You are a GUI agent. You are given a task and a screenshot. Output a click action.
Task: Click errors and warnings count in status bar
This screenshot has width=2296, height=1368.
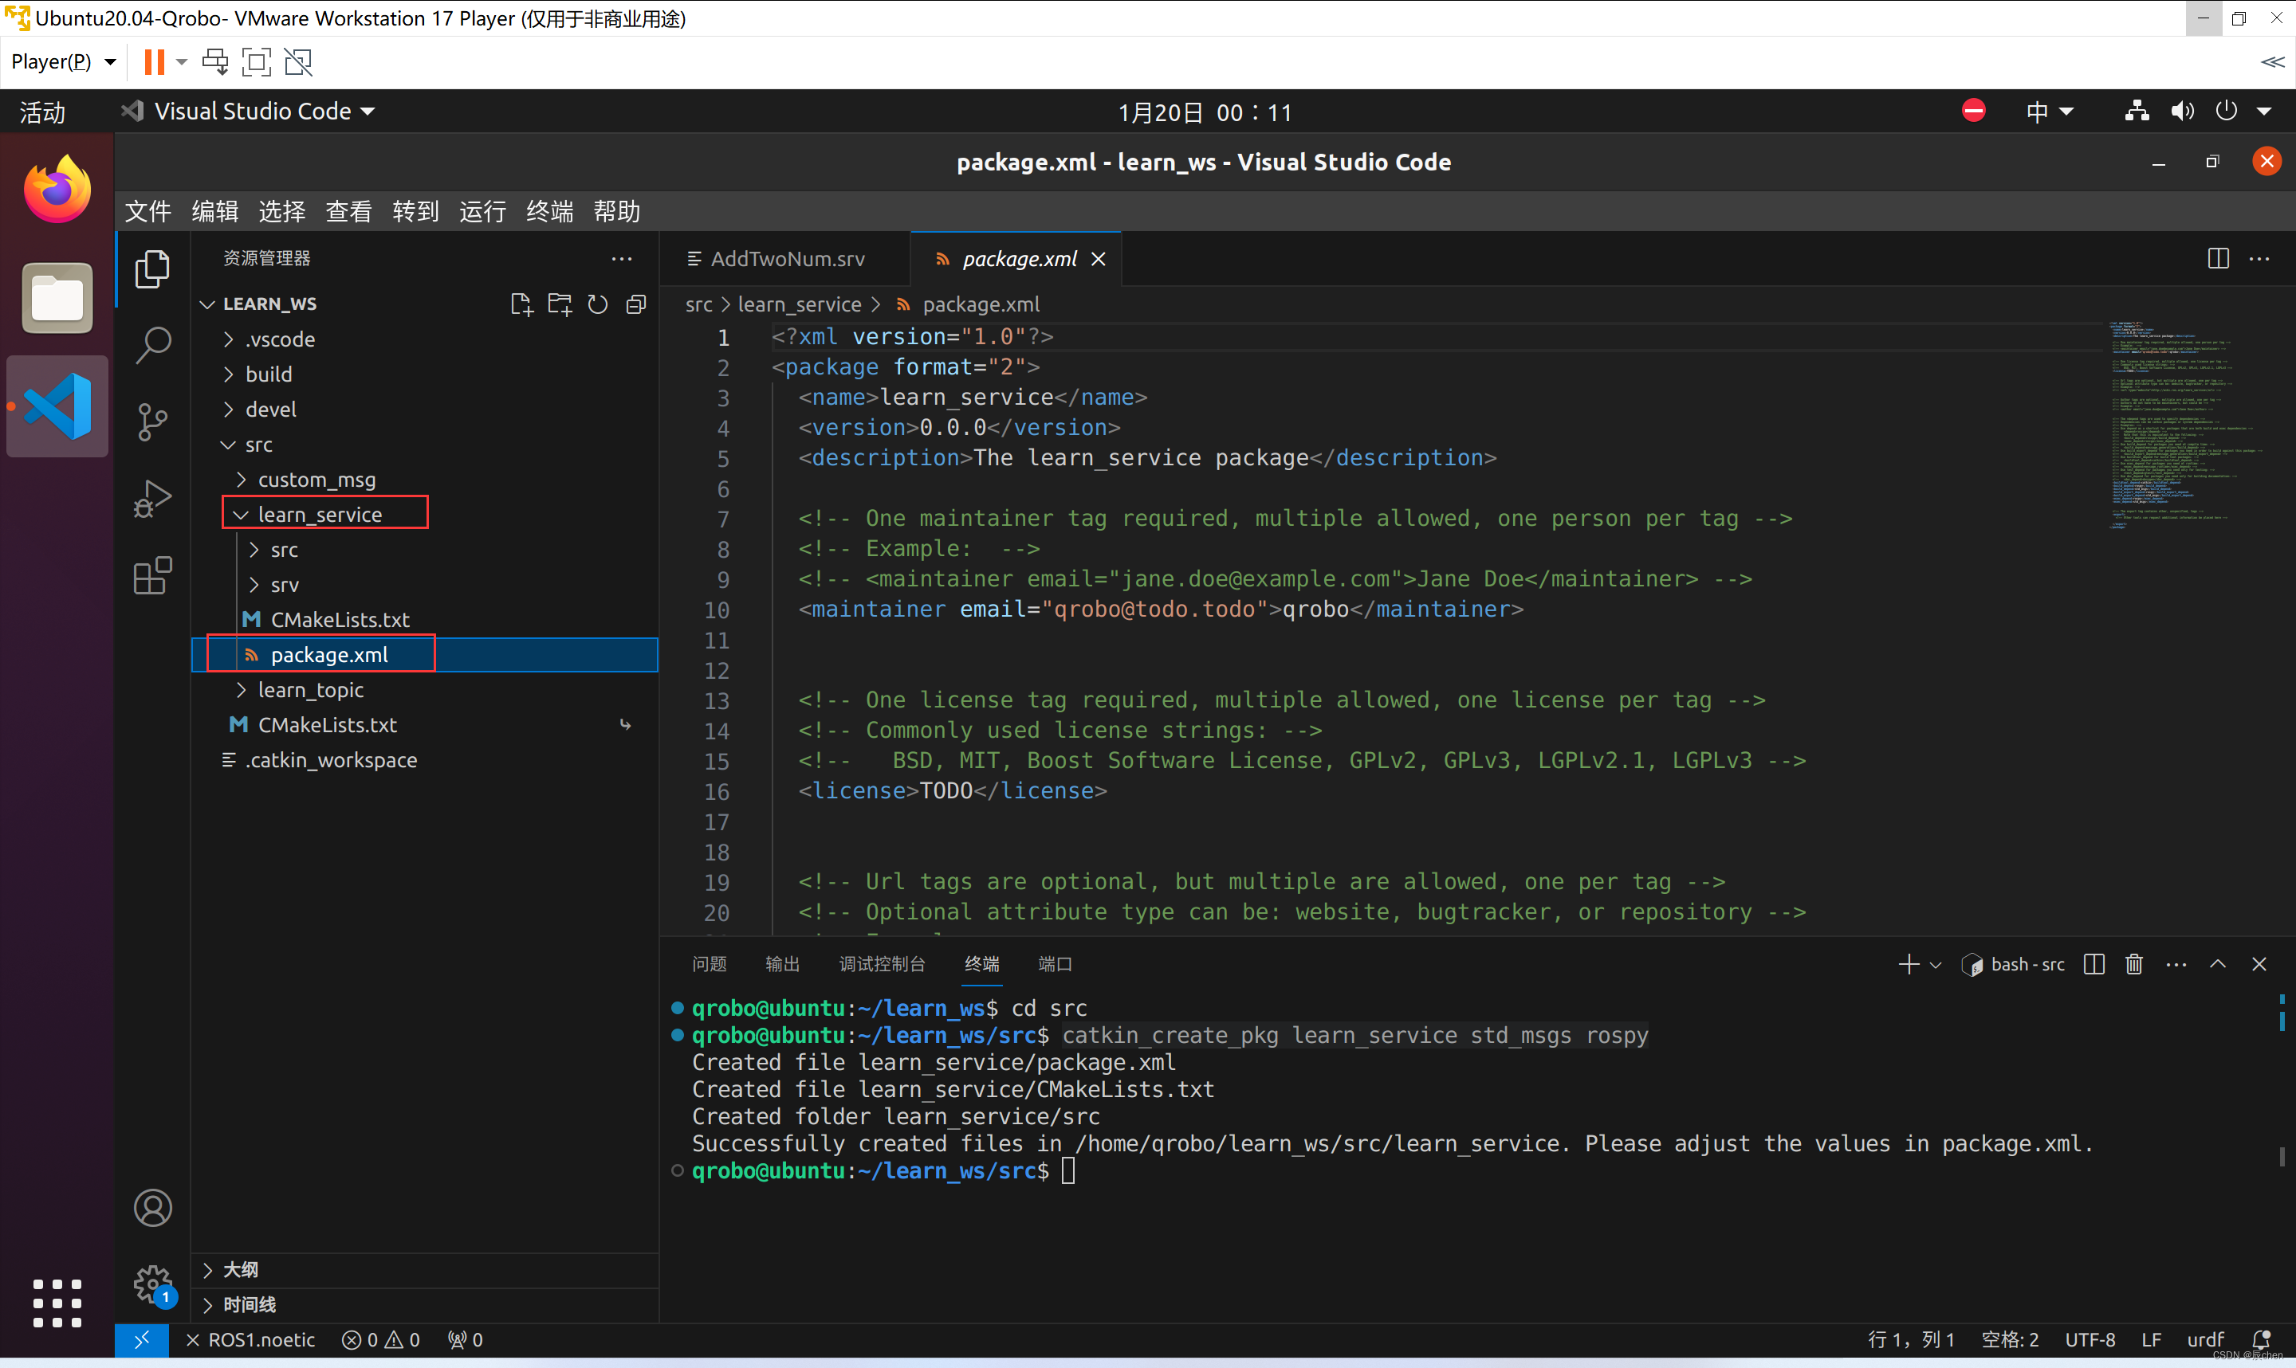[381, 1339]
